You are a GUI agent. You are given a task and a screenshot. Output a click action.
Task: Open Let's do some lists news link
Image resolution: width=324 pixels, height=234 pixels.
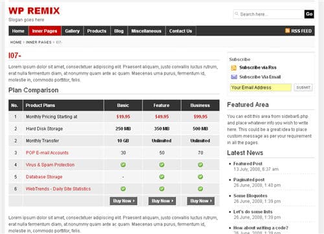click(x=253, y=212)
